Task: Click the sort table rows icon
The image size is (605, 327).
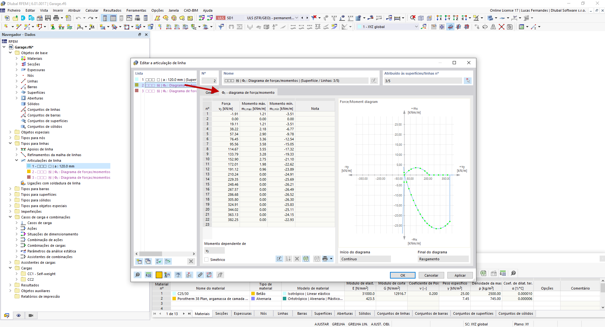Action: (x=288, y=259)
